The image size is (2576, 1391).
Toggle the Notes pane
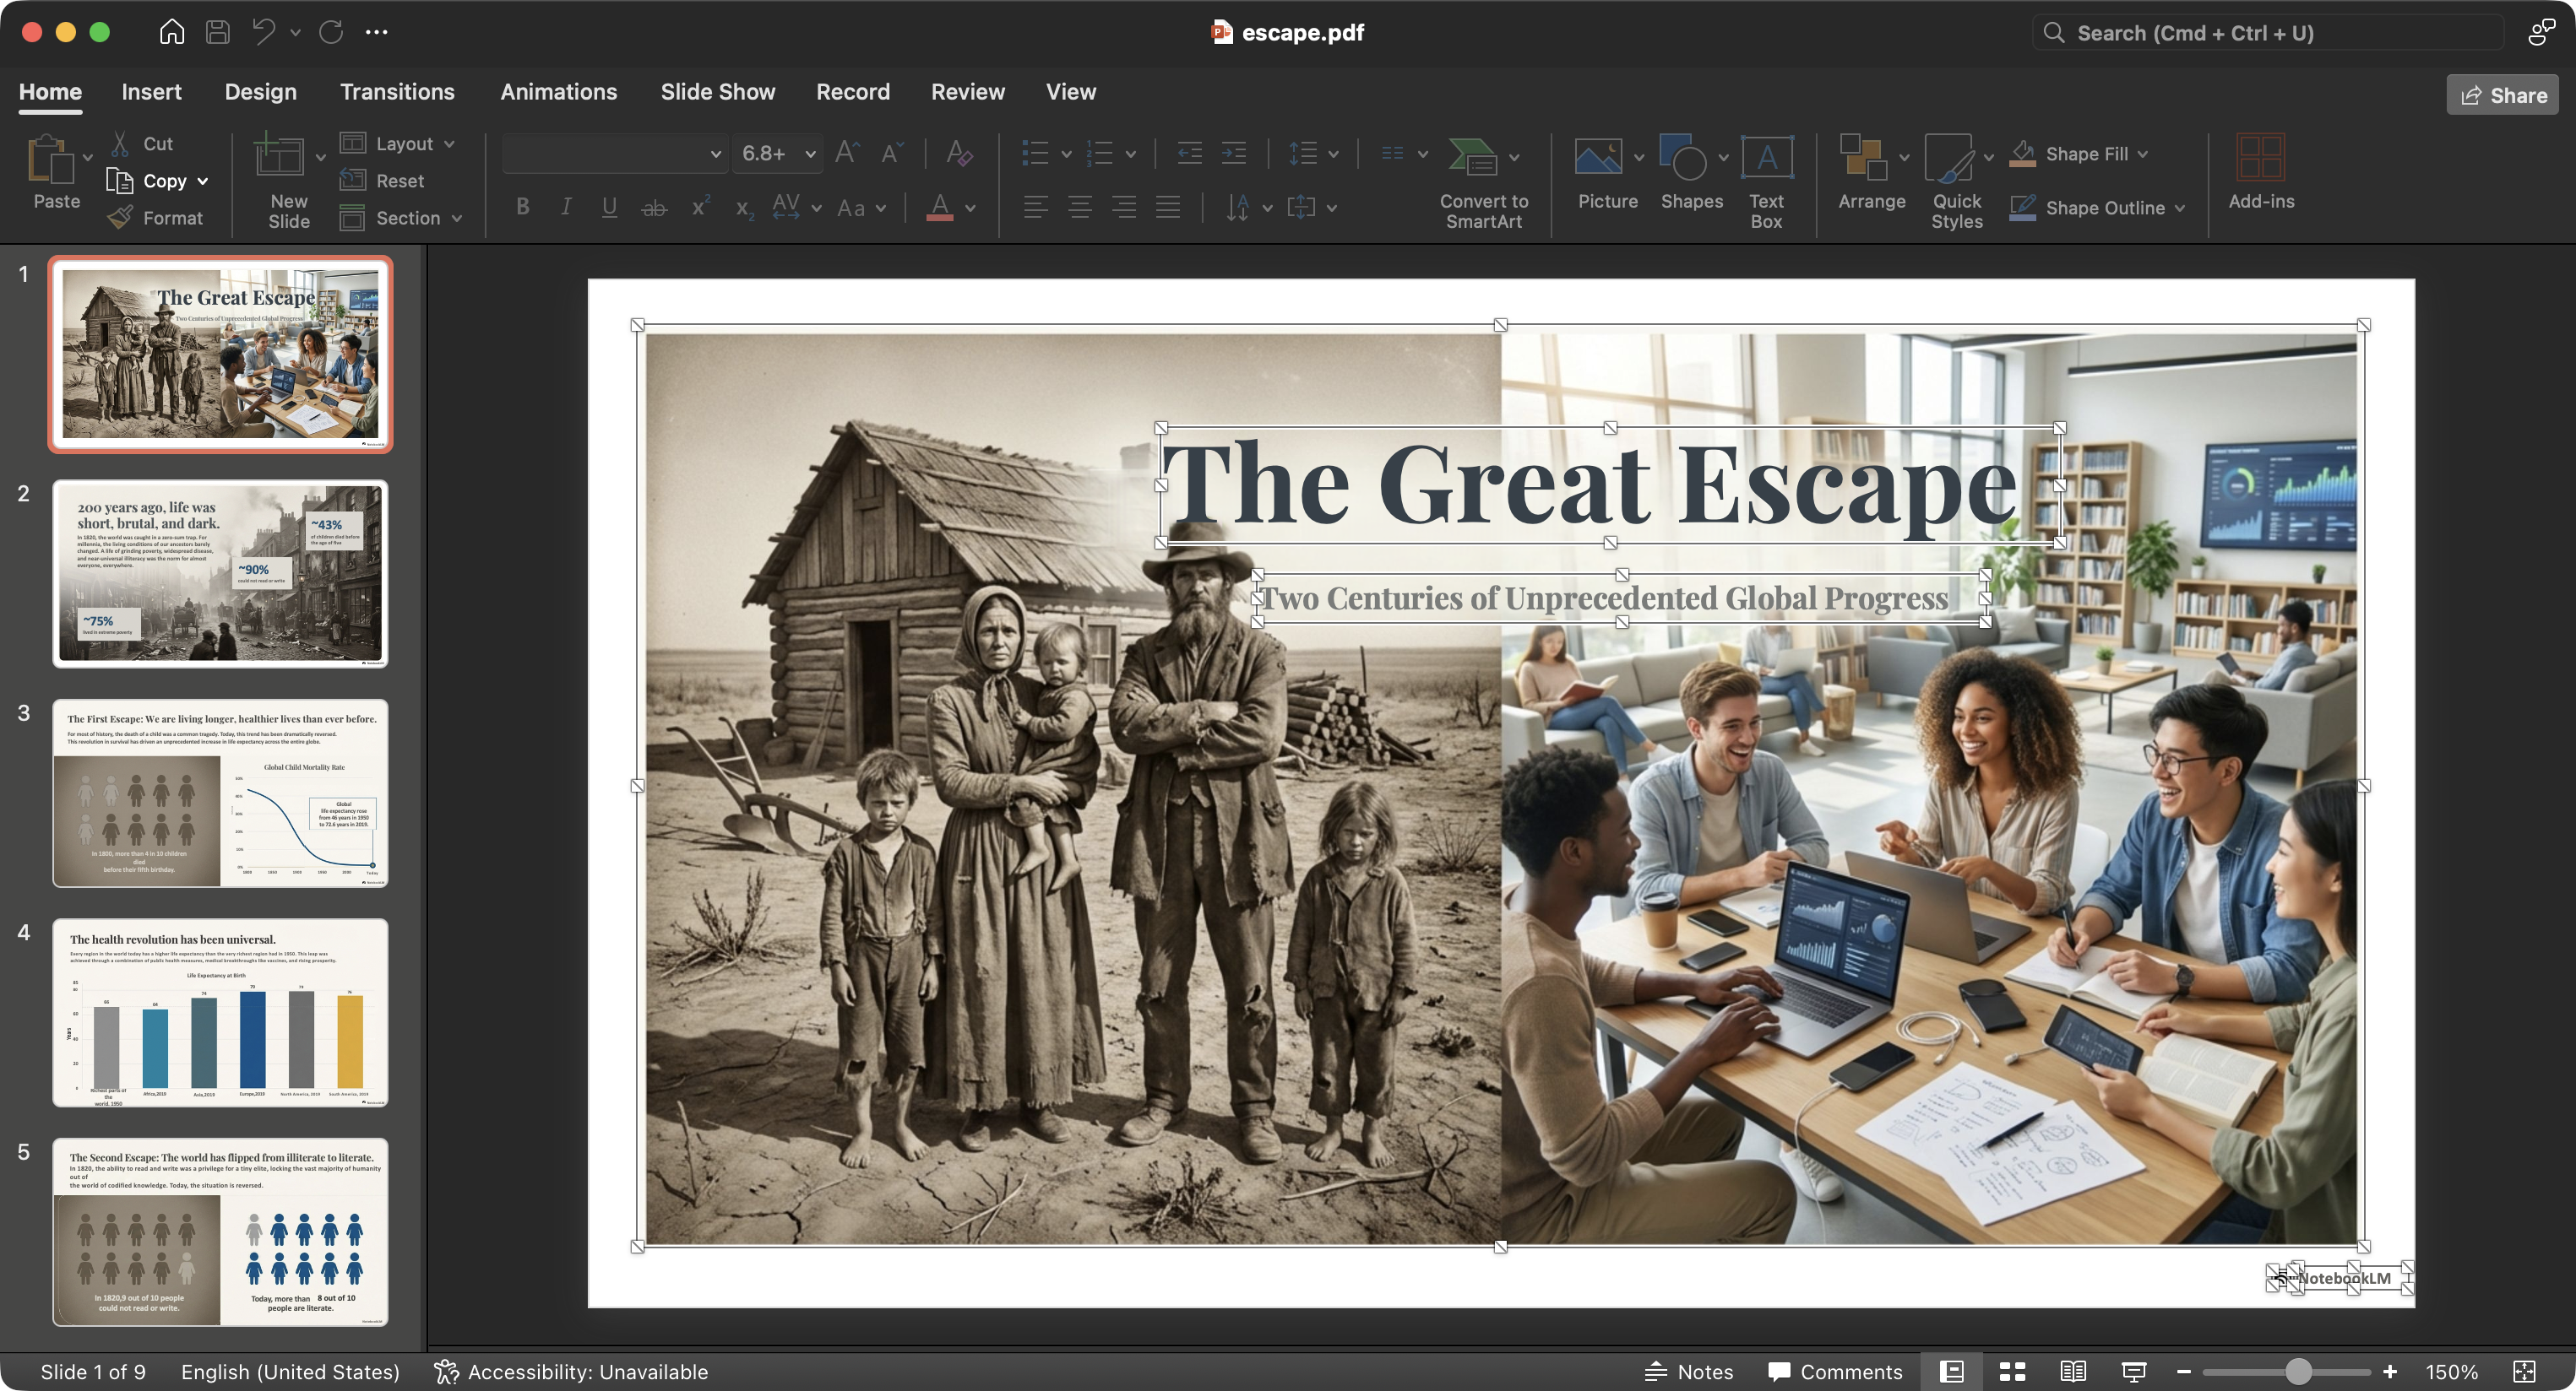(x=1689, y=1372)
